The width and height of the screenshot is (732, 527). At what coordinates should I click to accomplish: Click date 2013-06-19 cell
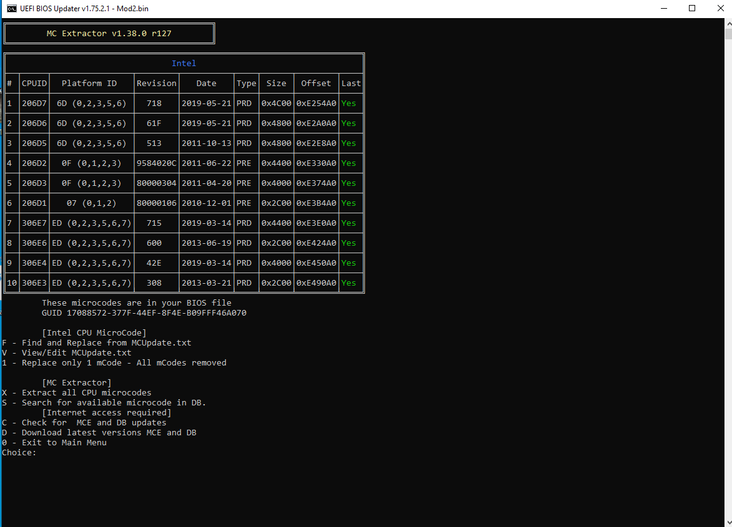[207, 243]
